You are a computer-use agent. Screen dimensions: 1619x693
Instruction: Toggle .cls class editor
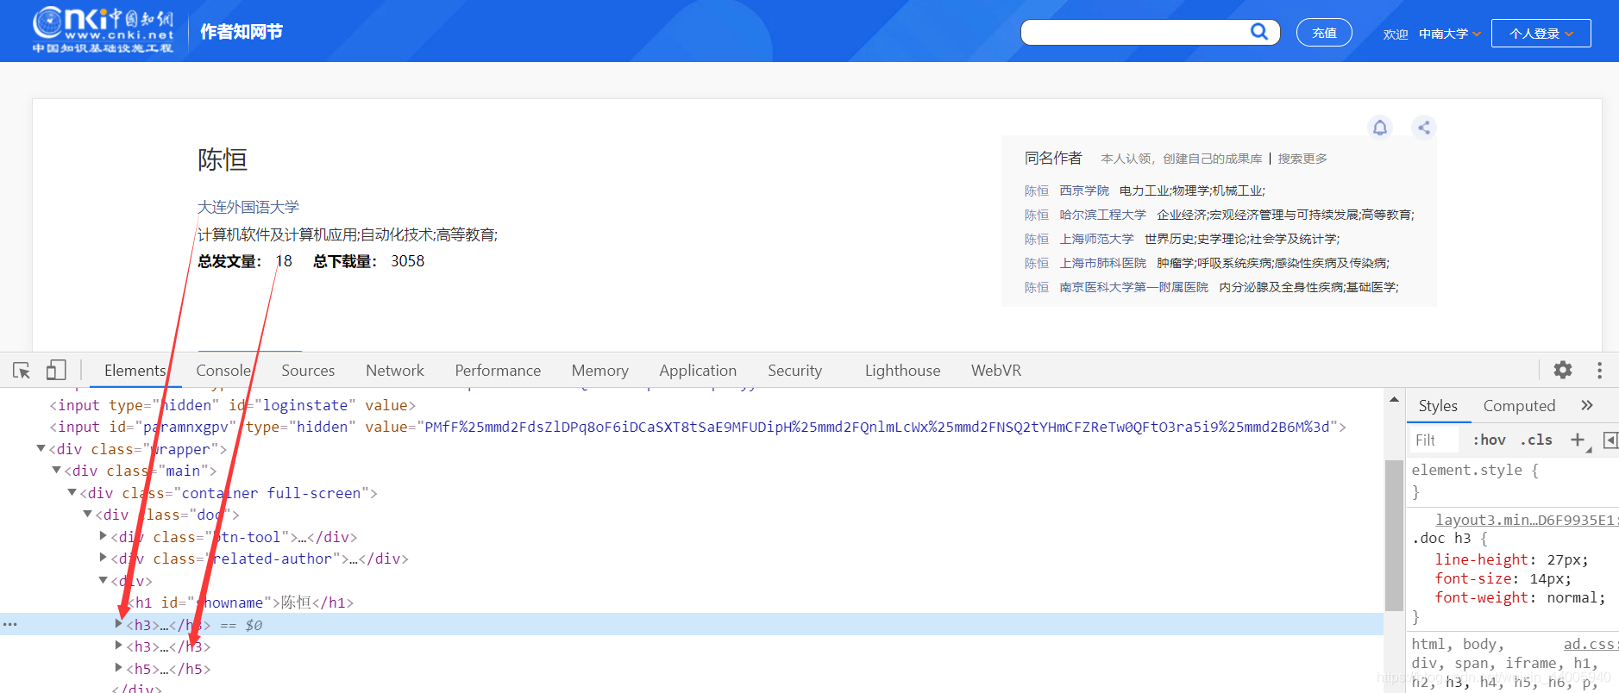coord(1535,440)
